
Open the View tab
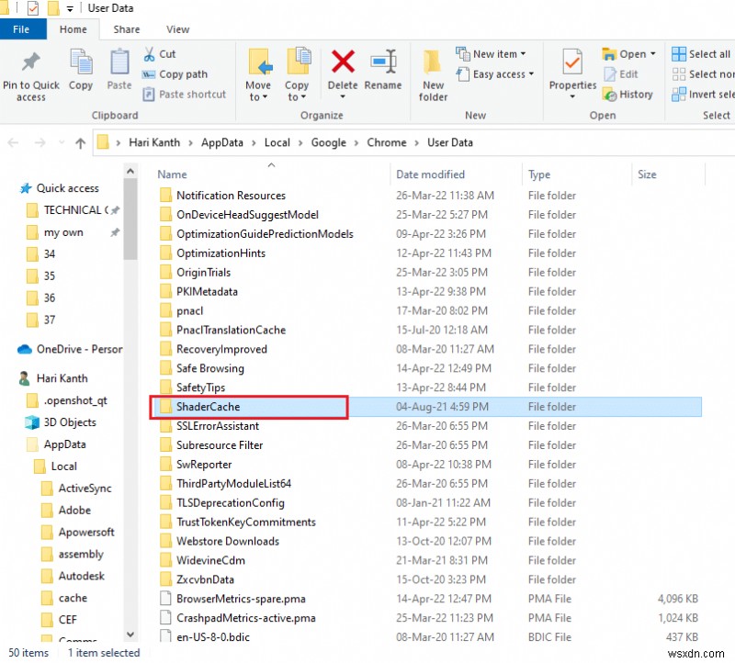(x=177, y=28)
